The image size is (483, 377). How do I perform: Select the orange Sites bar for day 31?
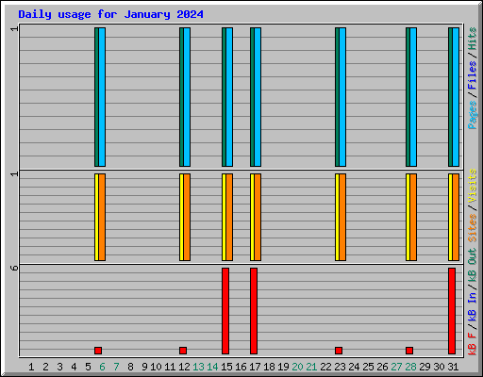tap(456, 217)
